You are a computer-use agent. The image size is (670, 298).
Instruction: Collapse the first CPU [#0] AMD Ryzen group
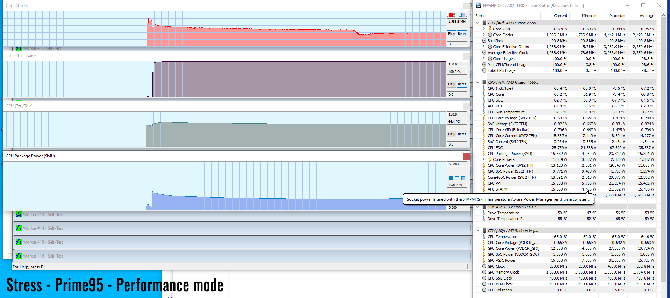(x=478, y=23)
